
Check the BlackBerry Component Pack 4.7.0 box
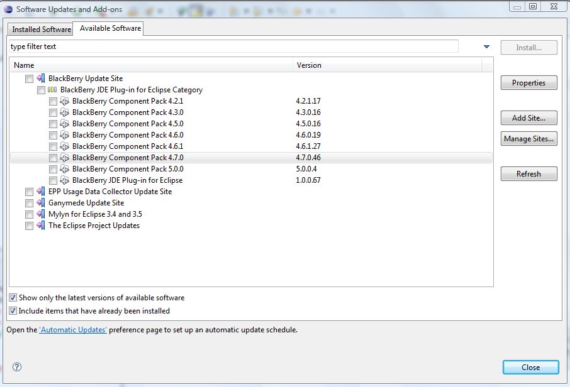click(x=53, y=158)
